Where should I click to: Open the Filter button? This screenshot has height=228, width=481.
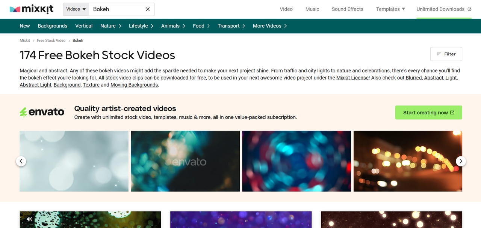pyautogui.click(x=446, y=54)
